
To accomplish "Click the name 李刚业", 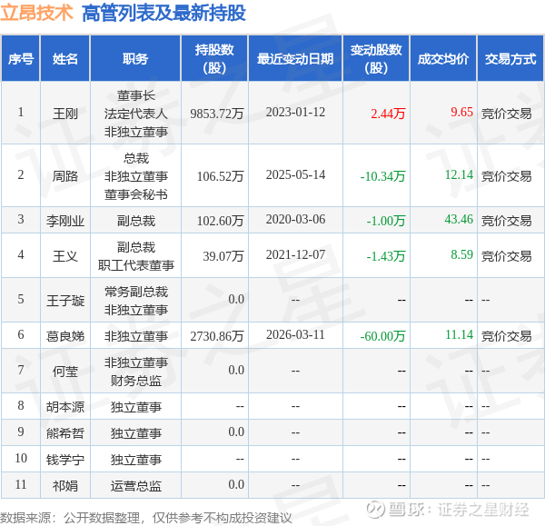I will click(65, 221).
